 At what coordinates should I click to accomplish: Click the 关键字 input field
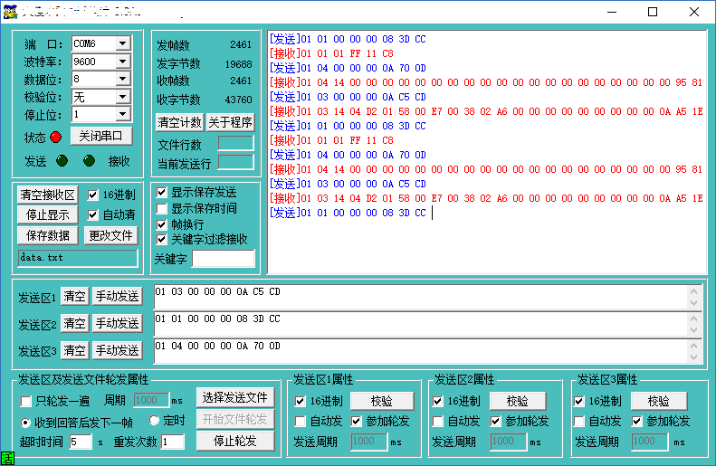223,259
